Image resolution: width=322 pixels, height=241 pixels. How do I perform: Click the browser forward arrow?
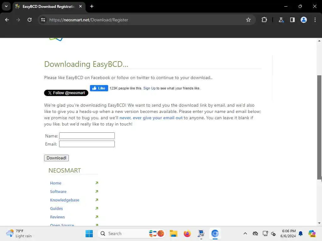pyautogui.click(x=18, y=20)
